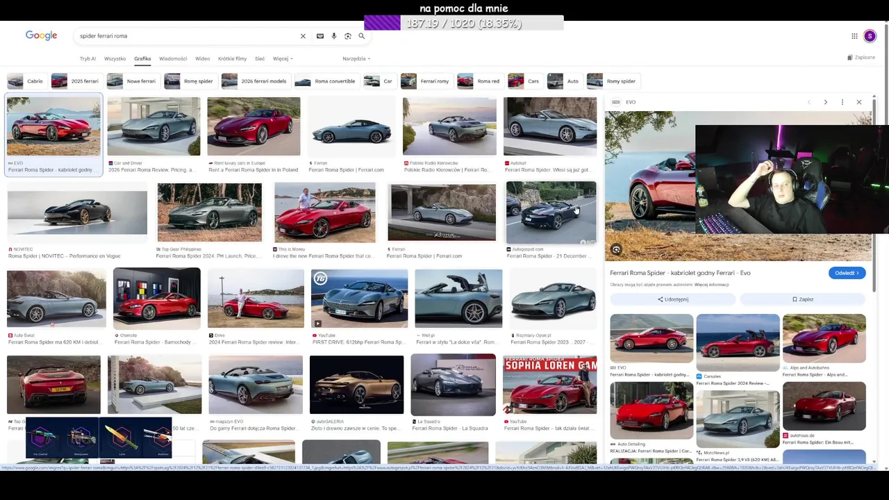Select the Cars filter chip
Viewport: 889px width, 500px height.
(x=524, y=81)
